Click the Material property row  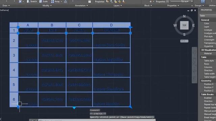(208, 53)
